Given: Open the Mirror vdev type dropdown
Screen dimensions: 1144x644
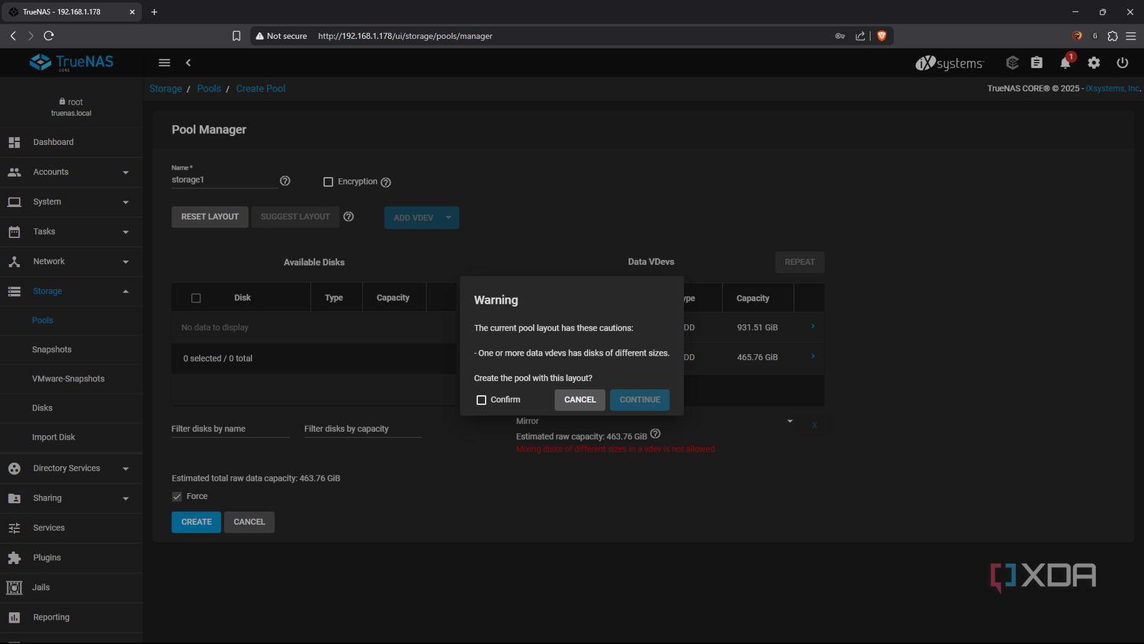Looking at the screenshot, I should tap(655, 421).
